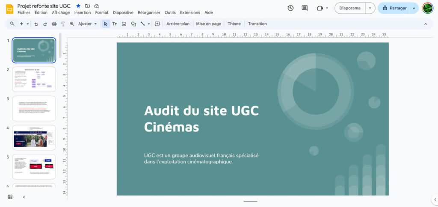The image size is (438, 207).
Task: Print the presentation
Action: pos(54,24)
